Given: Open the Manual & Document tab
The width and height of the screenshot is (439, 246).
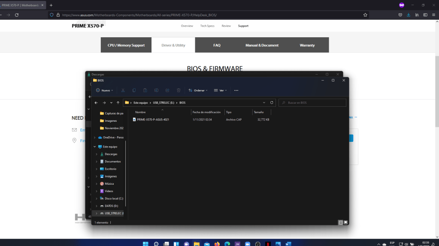Looking at the screenshot, I should coord(262,45).
